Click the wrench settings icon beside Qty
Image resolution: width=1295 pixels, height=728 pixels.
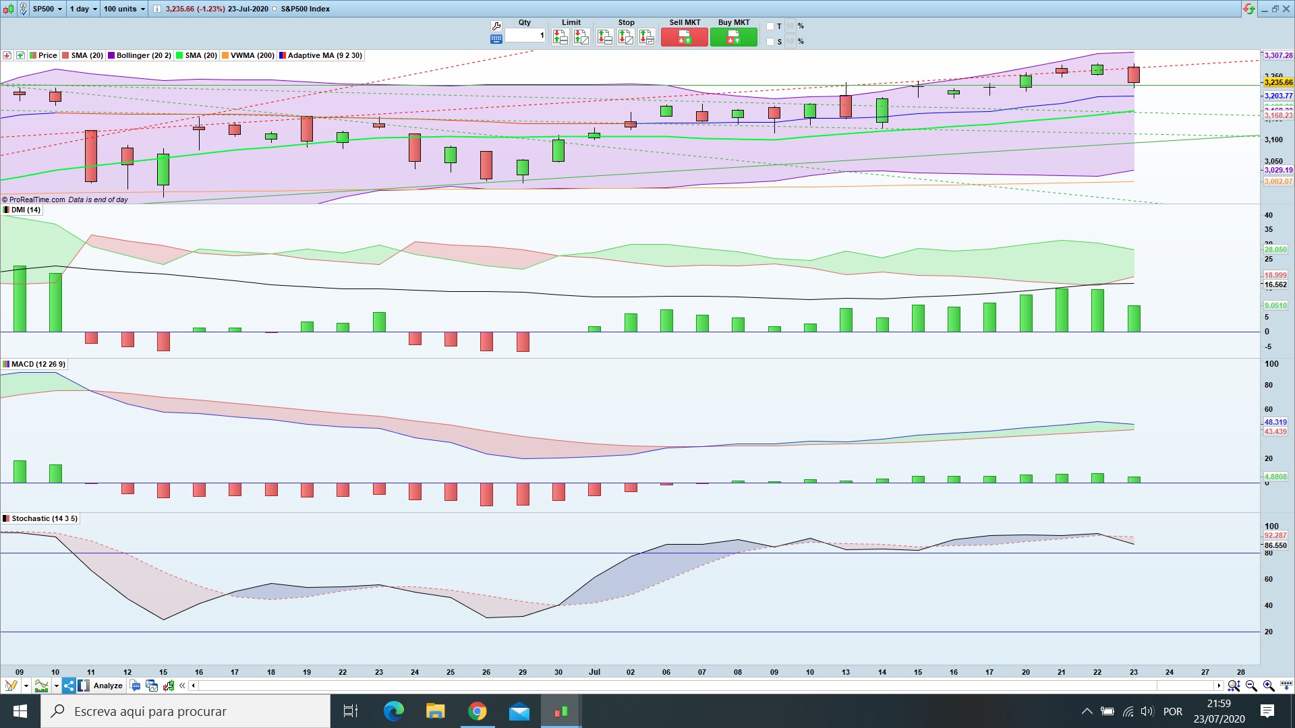tap(496, 26)
